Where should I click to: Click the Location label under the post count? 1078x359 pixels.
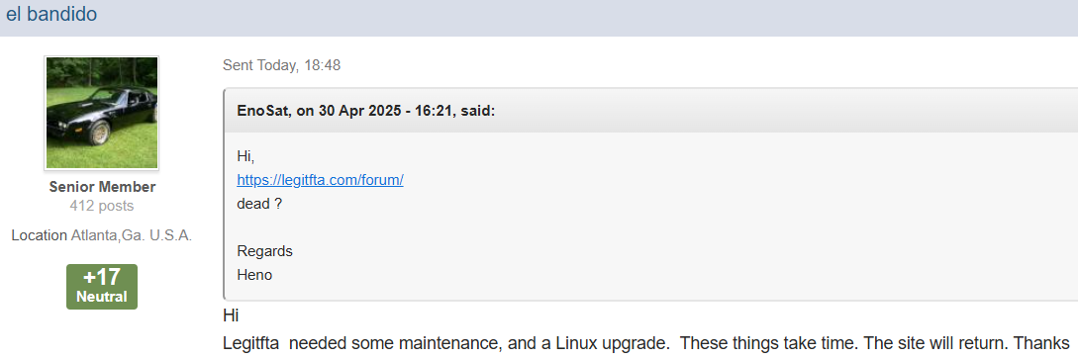click(x=40, y=235)
